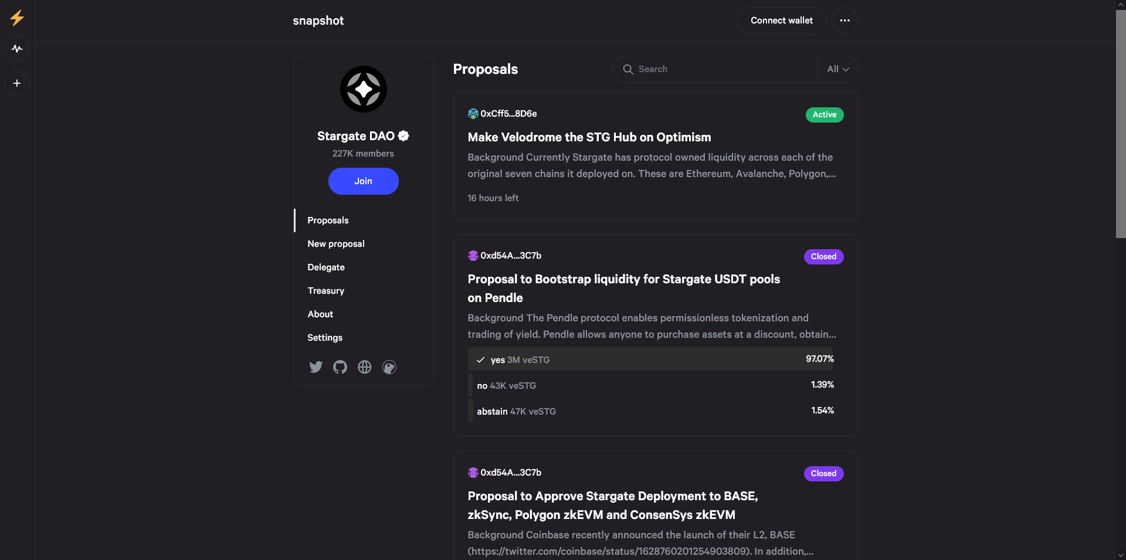Open the three-dots more options menu
The image size is (1126, 560).
[x=844, y=21]
